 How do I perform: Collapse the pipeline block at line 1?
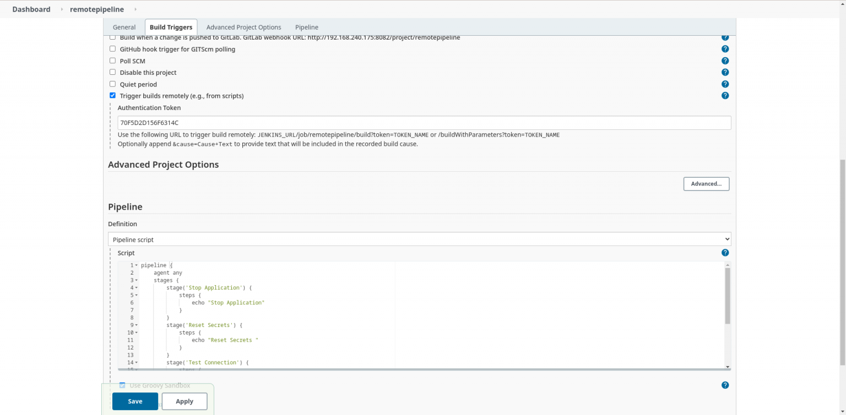pyautogui.click(x=135, y=265)
